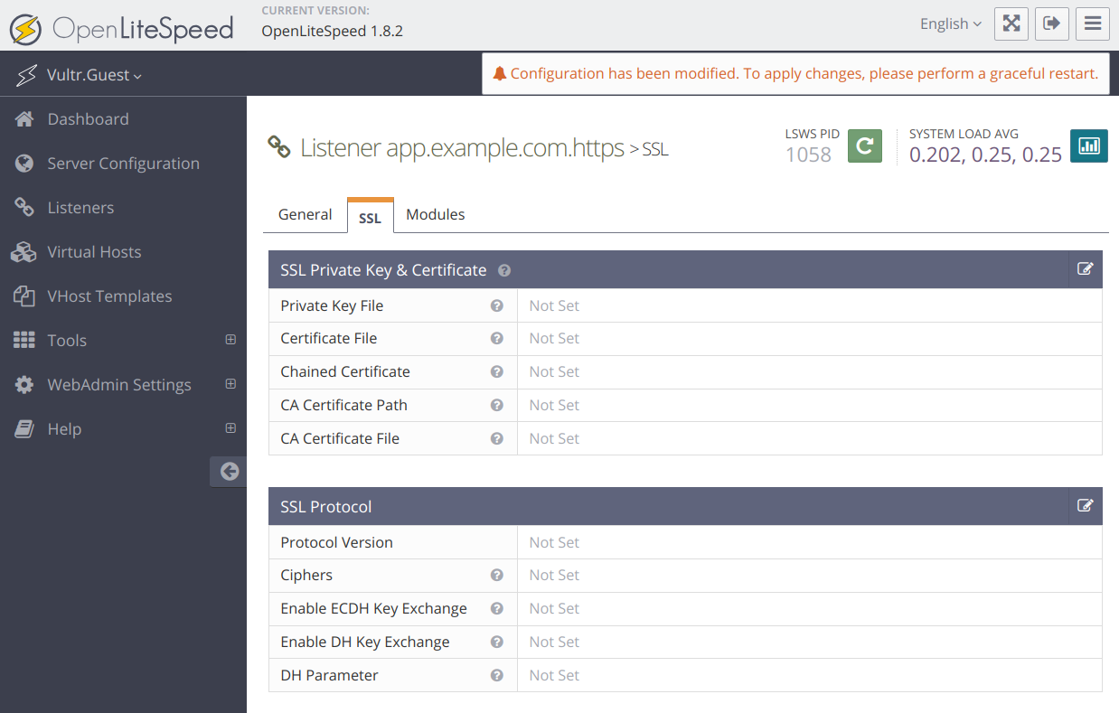
Task: Click the Ciphers Not Set value
Action: click(x=554, y=575)
